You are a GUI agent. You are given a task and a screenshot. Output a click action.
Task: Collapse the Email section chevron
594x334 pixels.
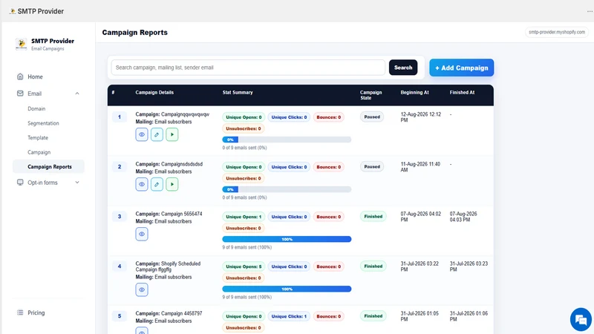[x=77, y=94]
